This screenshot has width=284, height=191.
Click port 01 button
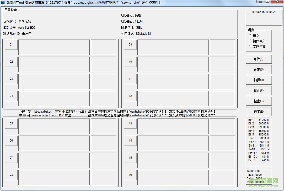coord(11,45)
